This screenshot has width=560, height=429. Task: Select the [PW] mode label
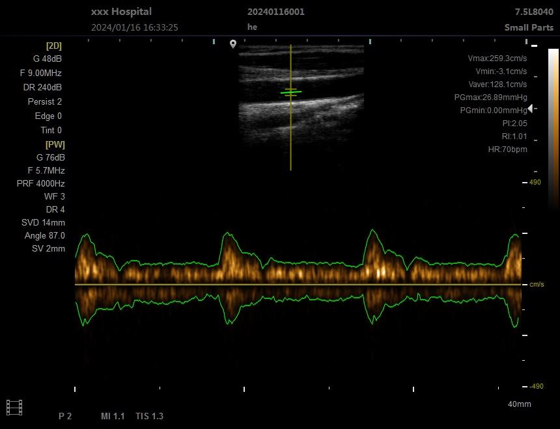(x=55, y=144)
